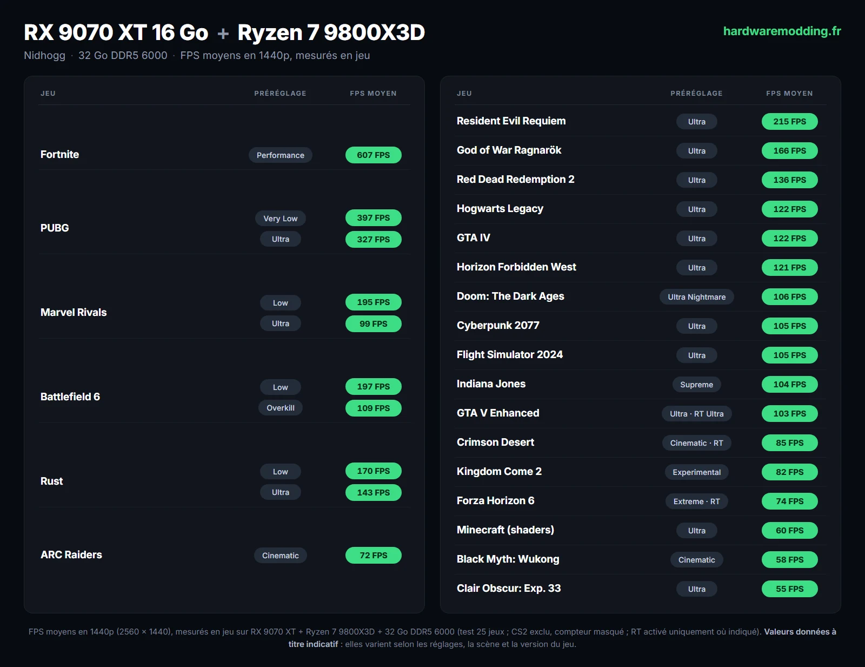This screenshot has width=865, height=667.
Task: Select the Cinematic · RT preset pill
Action: tap(697, 443)
